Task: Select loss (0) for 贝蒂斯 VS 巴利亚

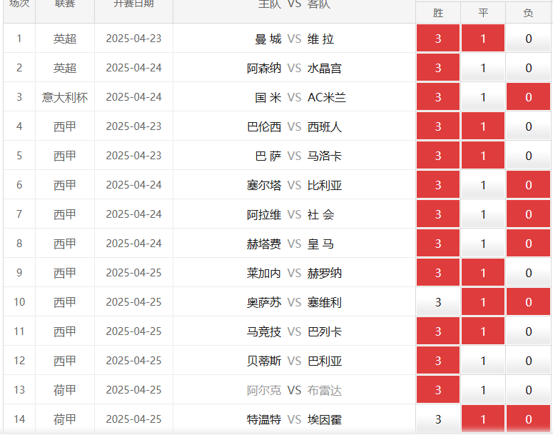Action: coord(528,361)
